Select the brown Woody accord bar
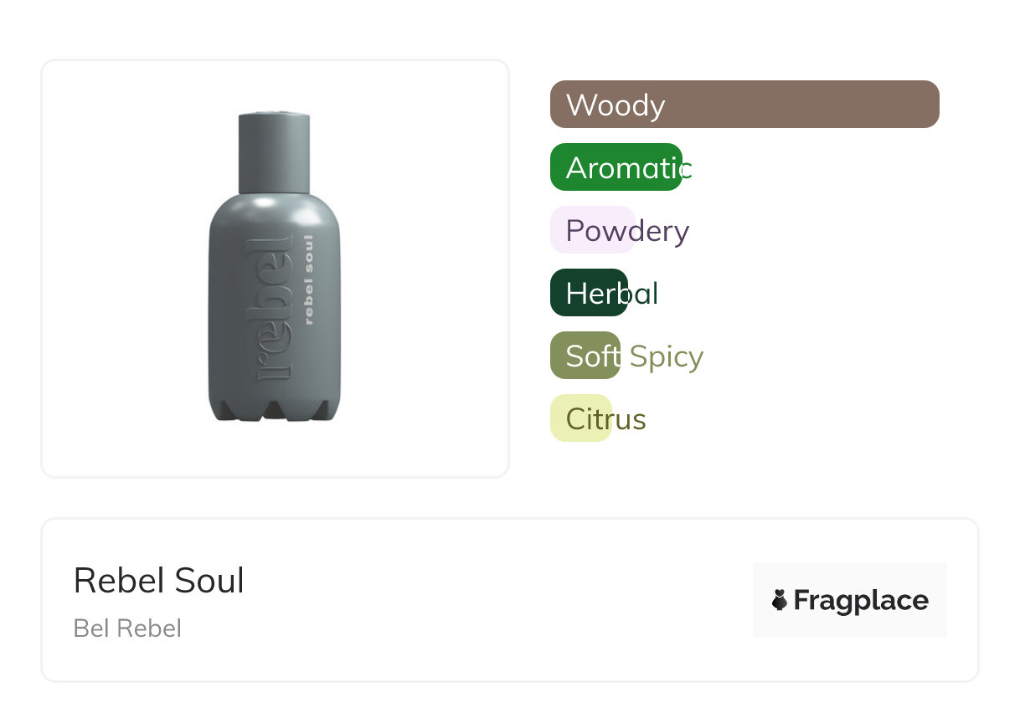The height and width of the screenshot is (723, 1020). point(744,105)
